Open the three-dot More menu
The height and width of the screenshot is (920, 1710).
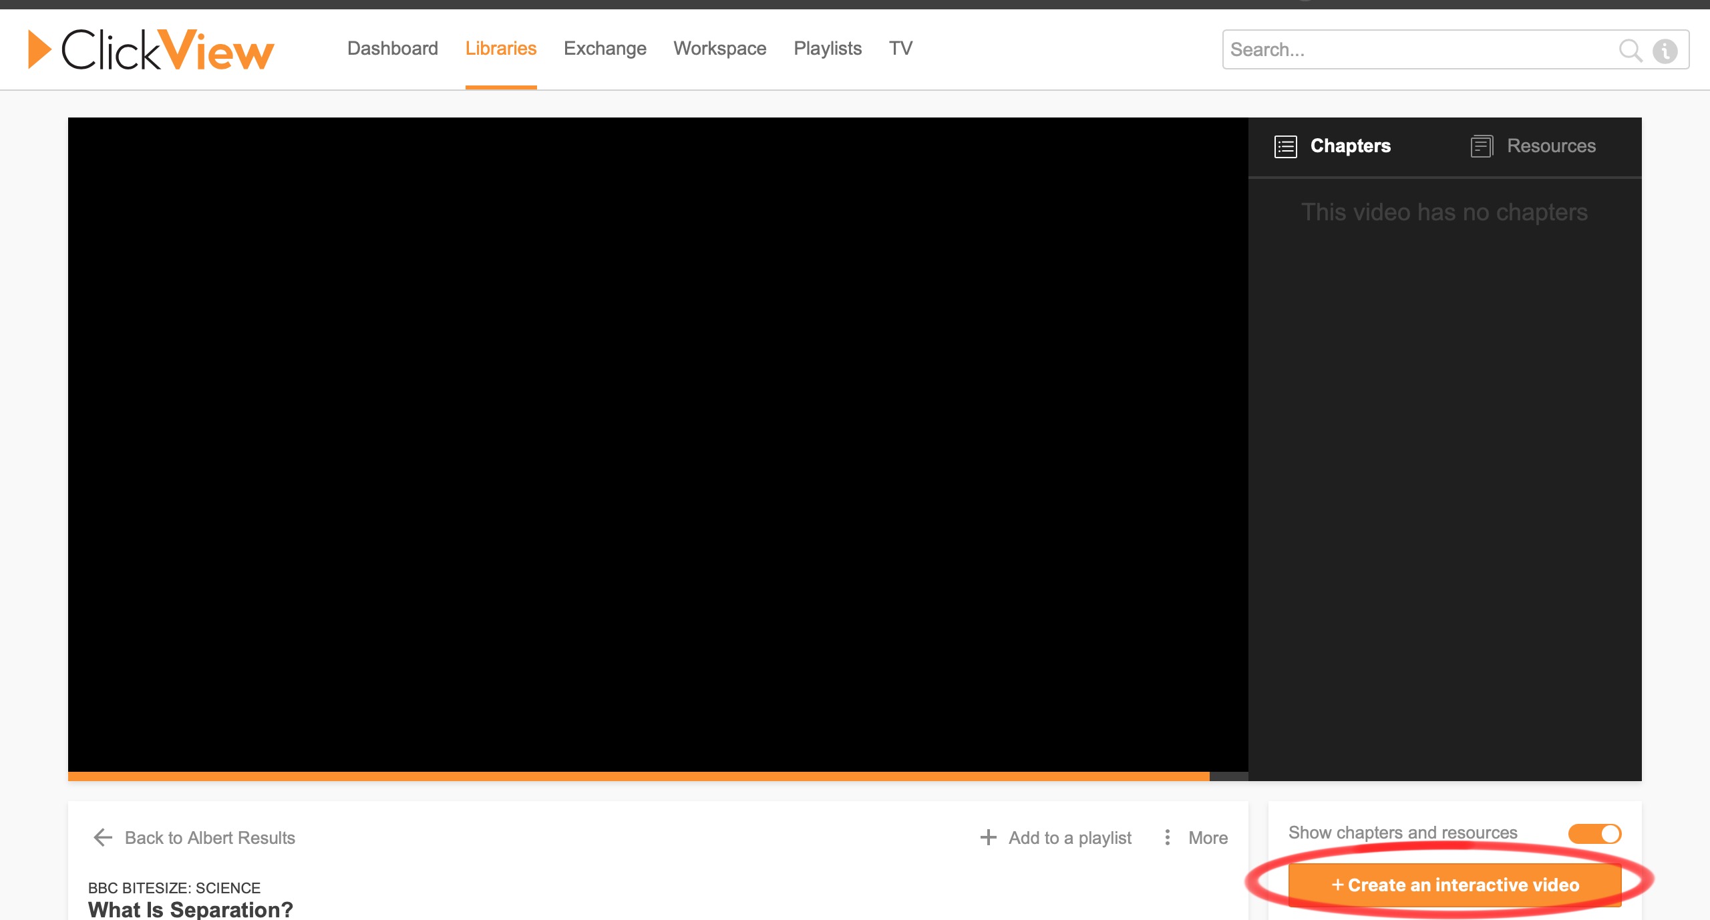point(1167,837)
